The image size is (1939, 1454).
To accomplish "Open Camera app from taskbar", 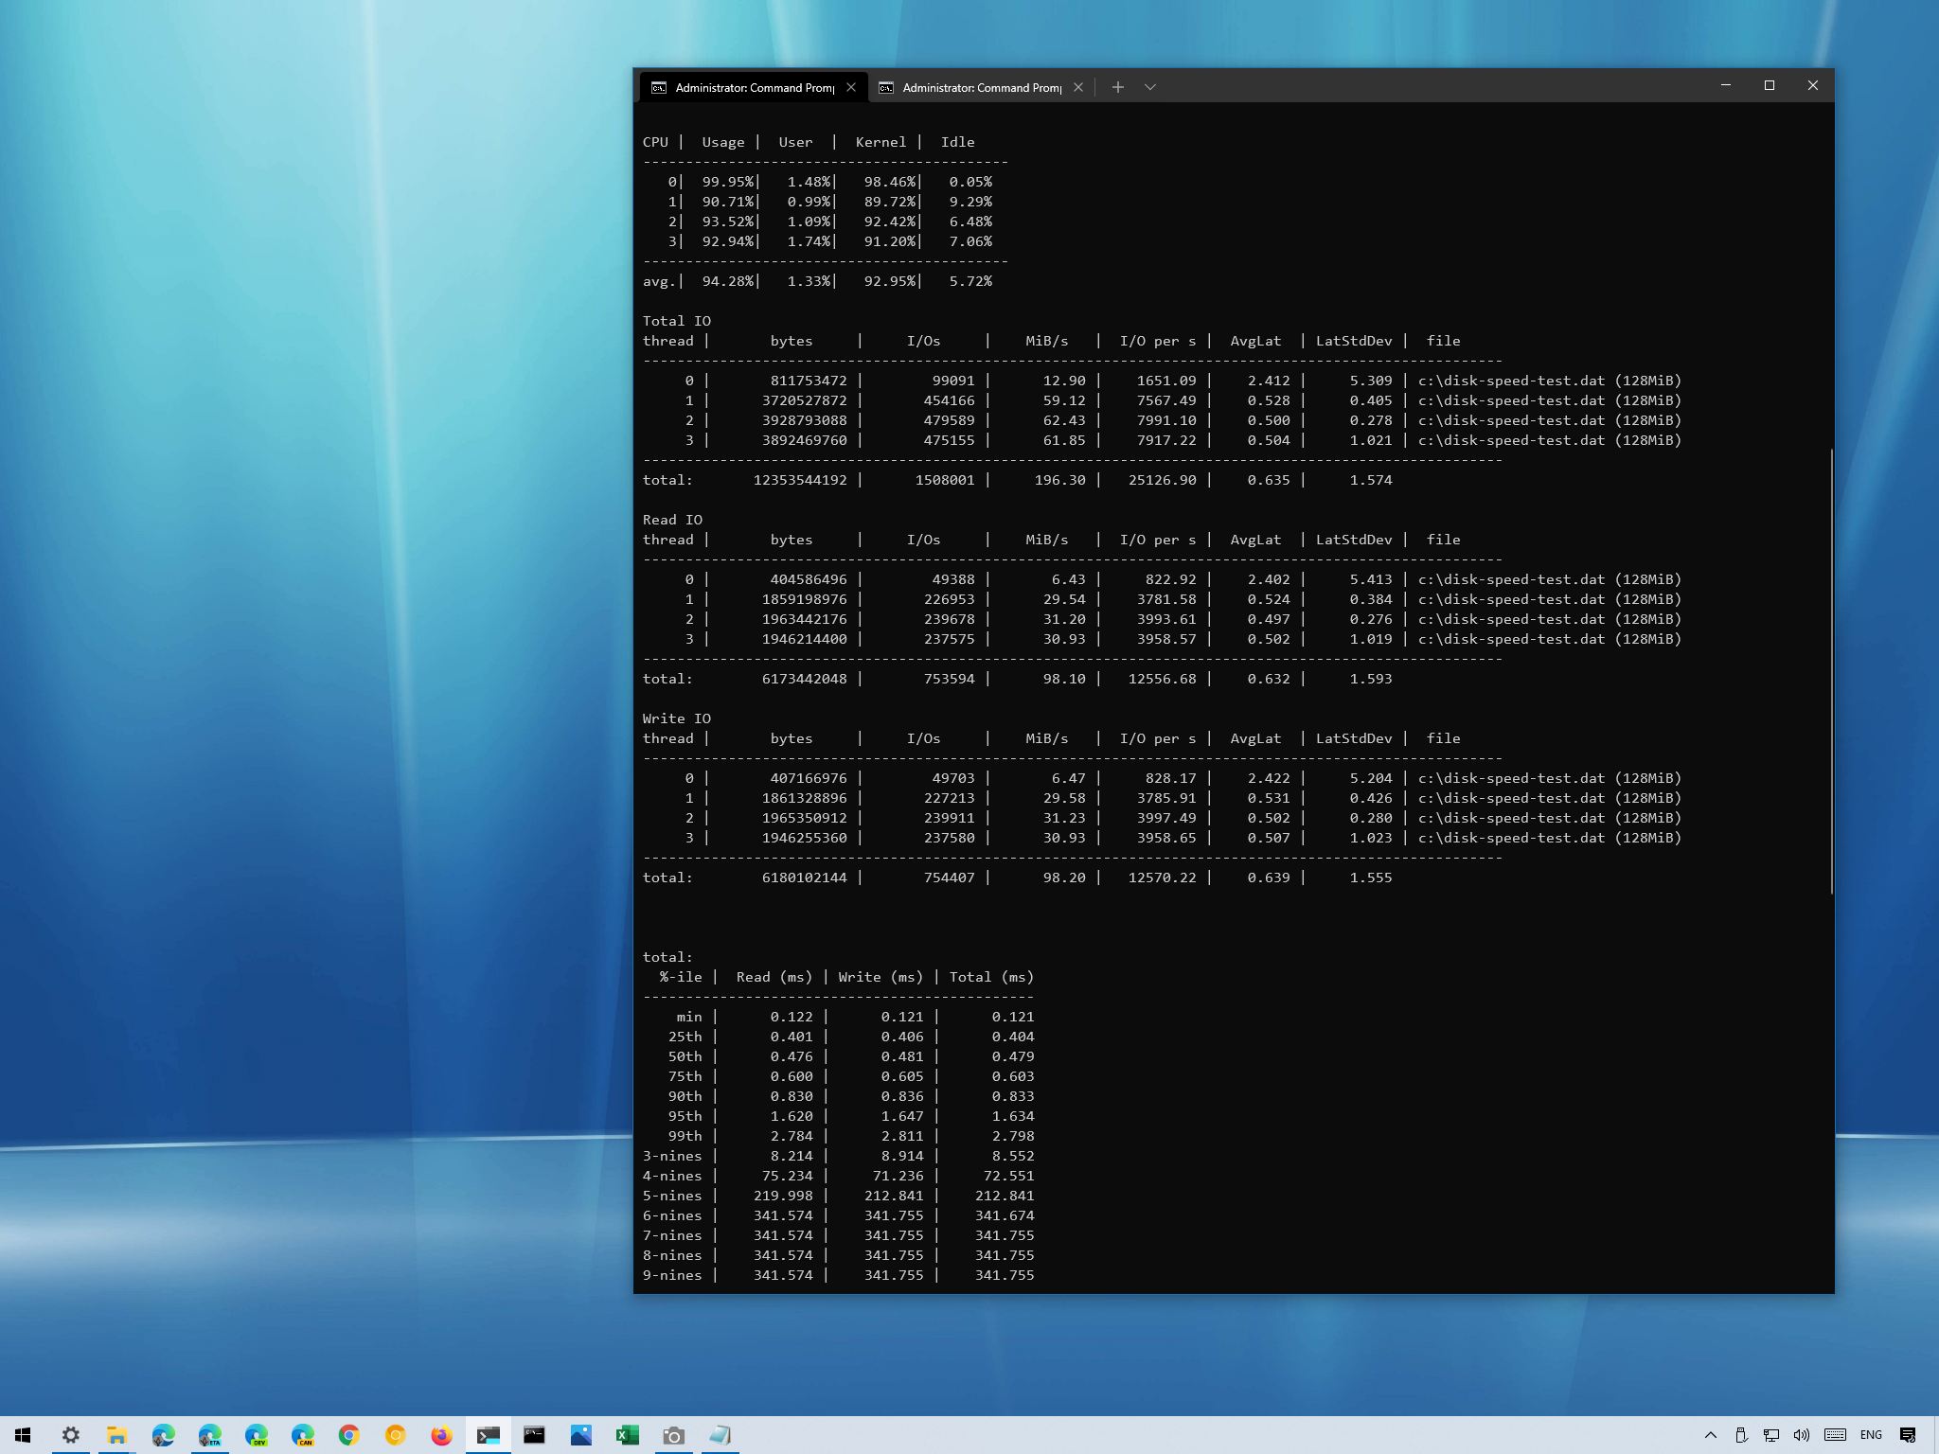I will pos(673,1435).
